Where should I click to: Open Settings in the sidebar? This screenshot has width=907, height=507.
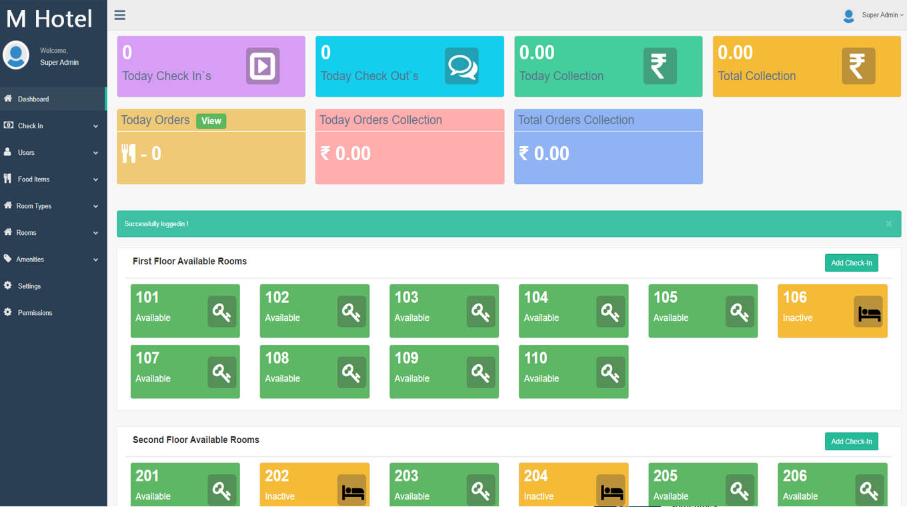(x=53, y=286)
